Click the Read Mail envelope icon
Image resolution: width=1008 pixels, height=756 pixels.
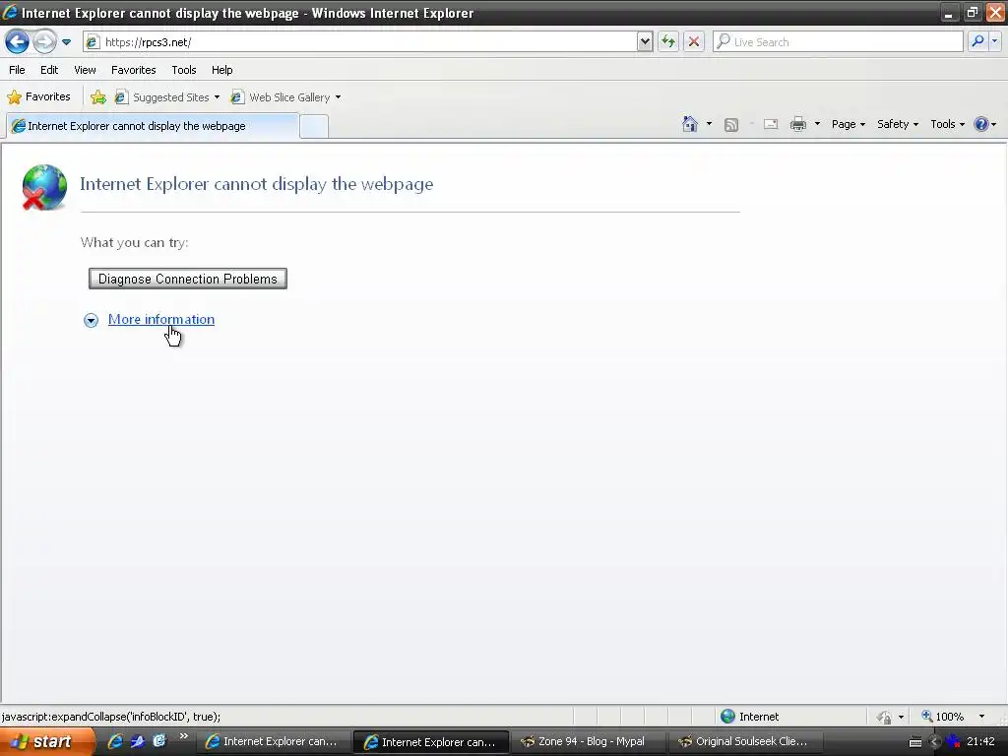point(771,125)
